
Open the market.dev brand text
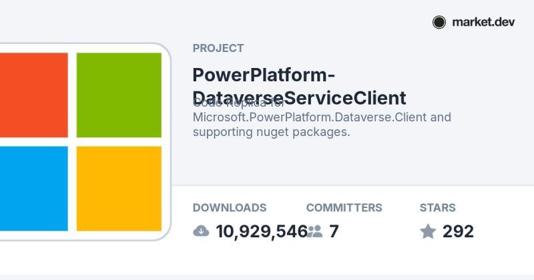[x=483, y=22]
